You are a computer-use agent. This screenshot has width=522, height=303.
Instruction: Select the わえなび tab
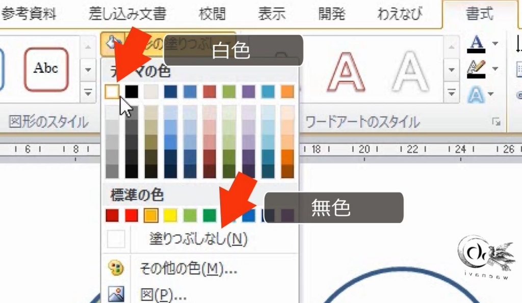(400, 14)
